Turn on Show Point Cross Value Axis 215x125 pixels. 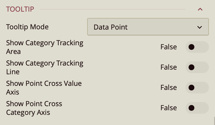pos(197,88)
